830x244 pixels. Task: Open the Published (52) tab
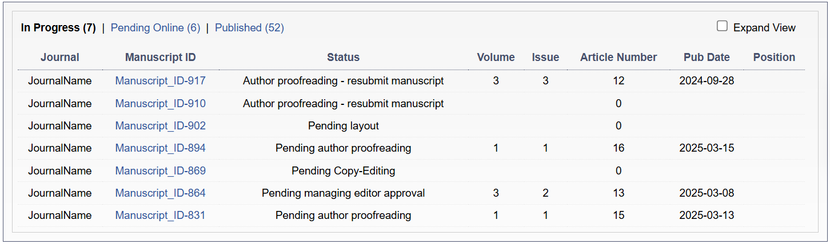pos(249,27)
